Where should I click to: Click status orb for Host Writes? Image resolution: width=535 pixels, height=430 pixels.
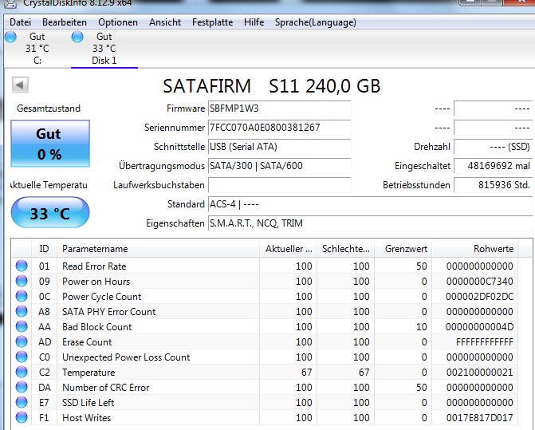pos(22,417)
